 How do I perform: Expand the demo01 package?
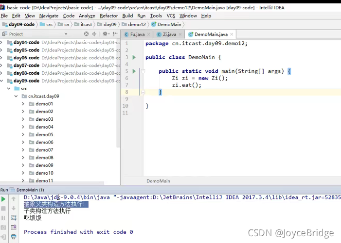23,104
